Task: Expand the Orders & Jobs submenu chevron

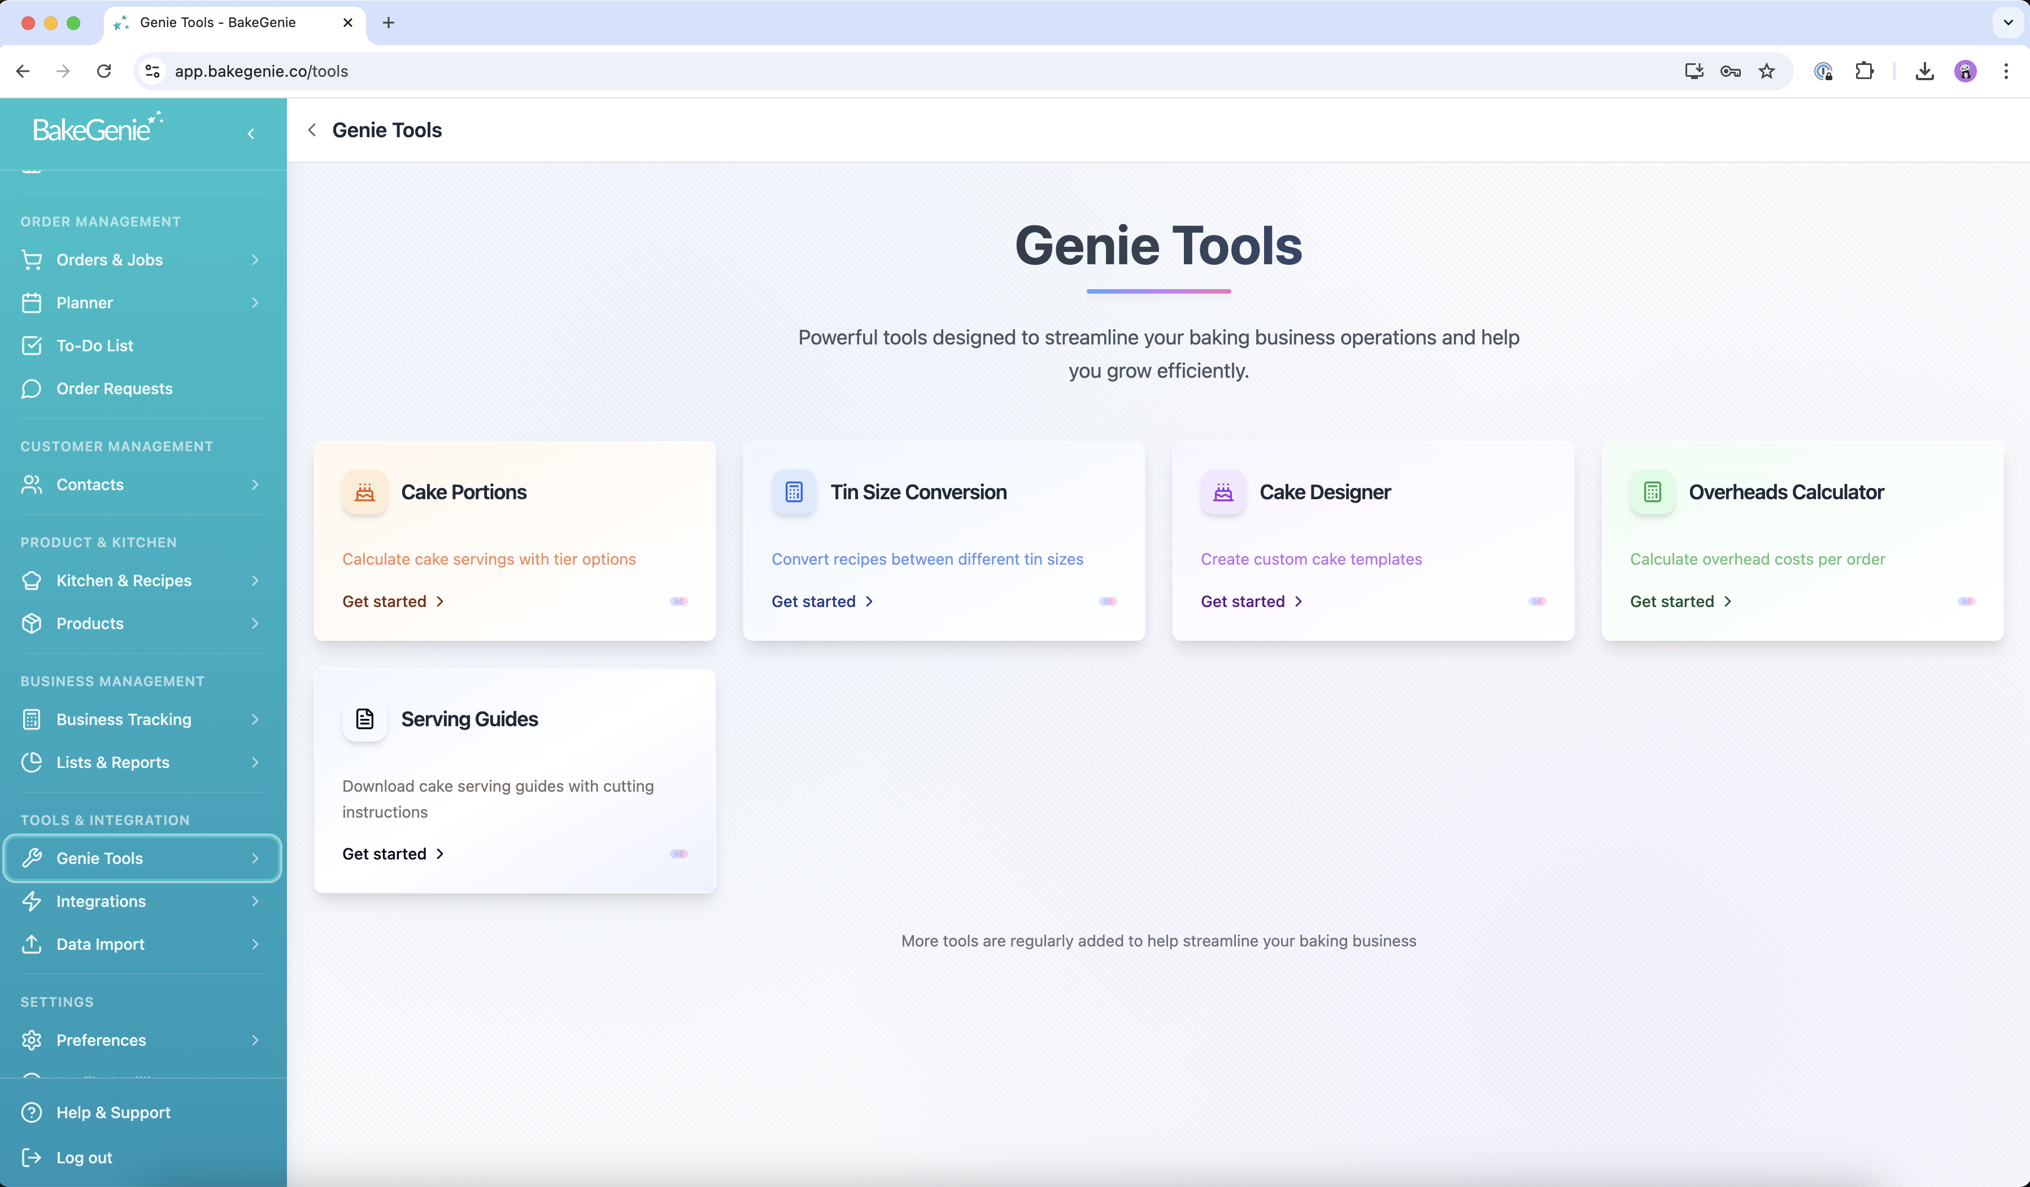Action: pos(255,260)
